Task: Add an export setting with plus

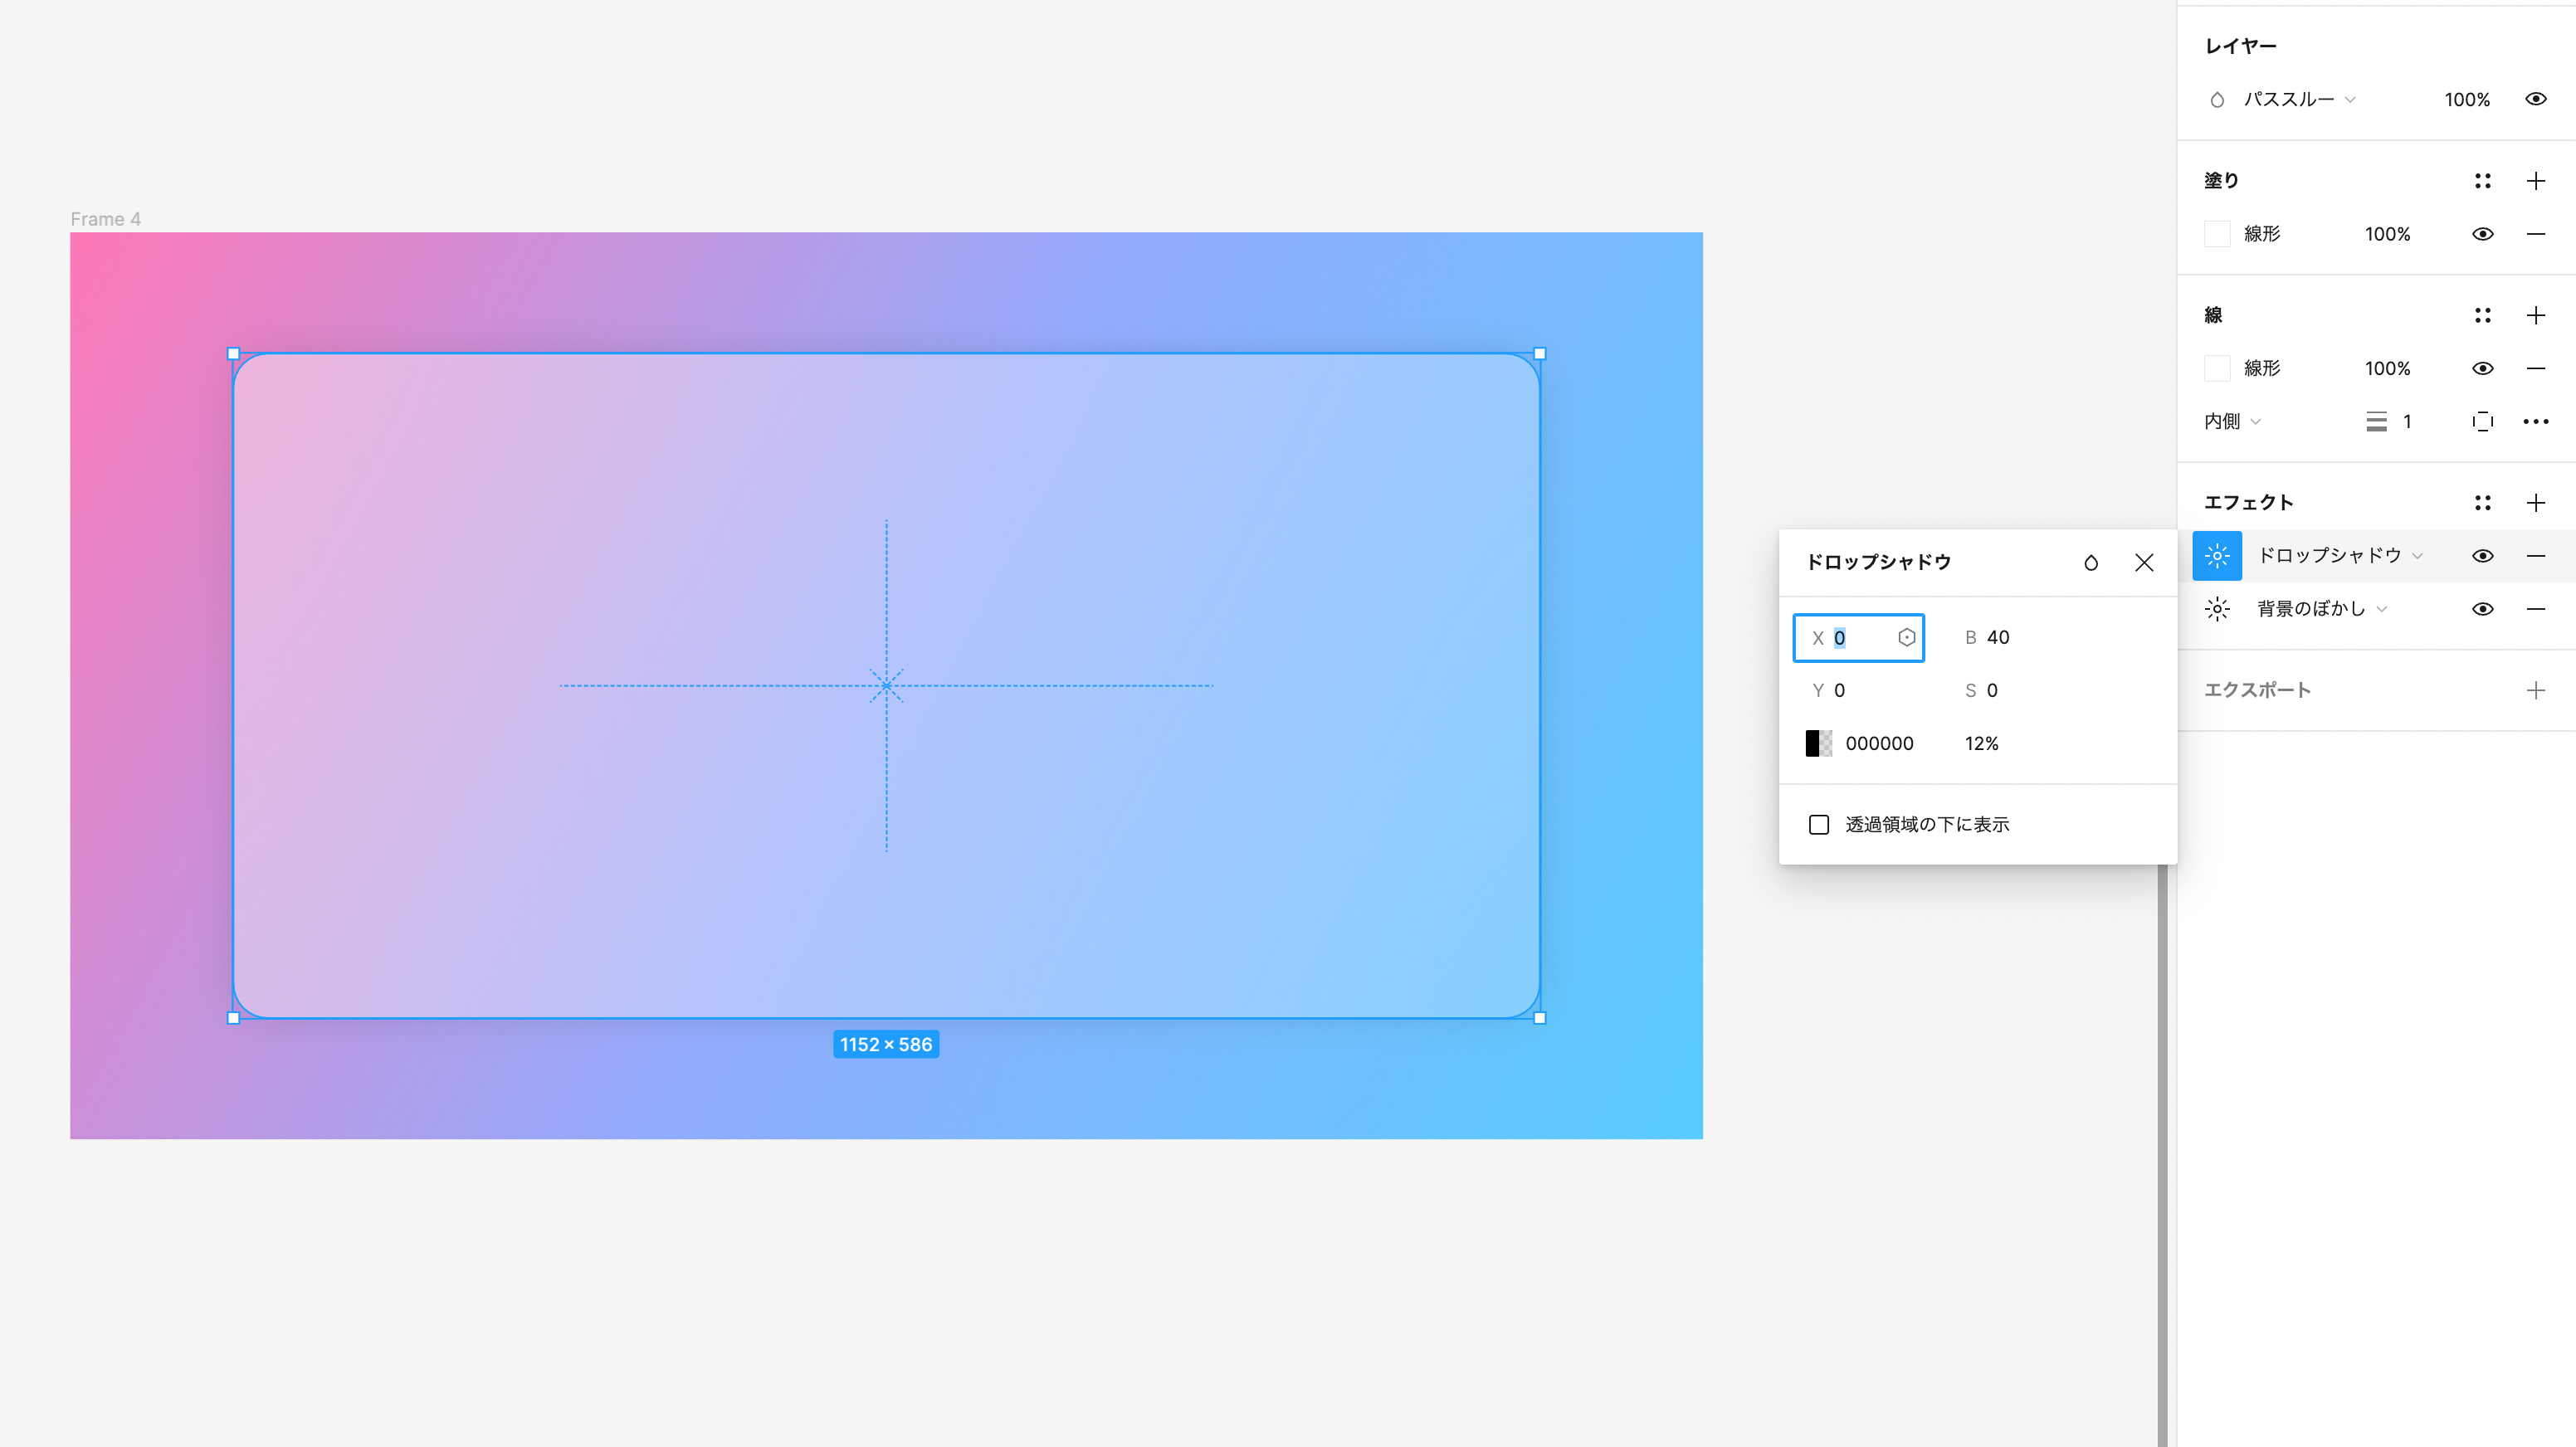Action: pyautogui.click(x=2535, y=690)
